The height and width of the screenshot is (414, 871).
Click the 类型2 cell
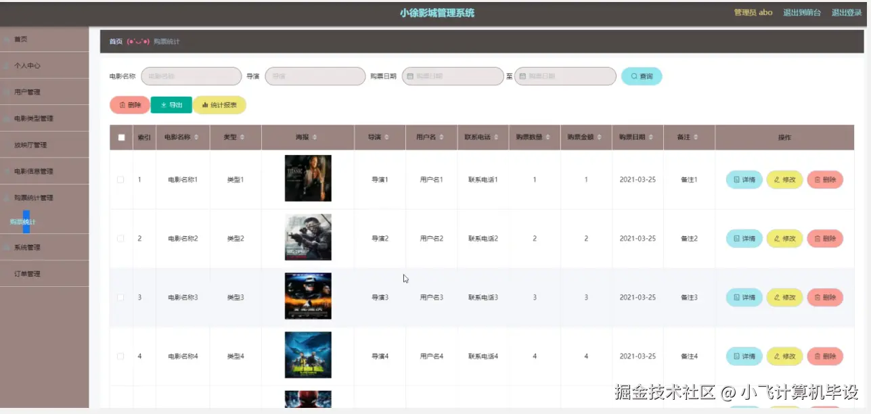(x=235, y=239)
